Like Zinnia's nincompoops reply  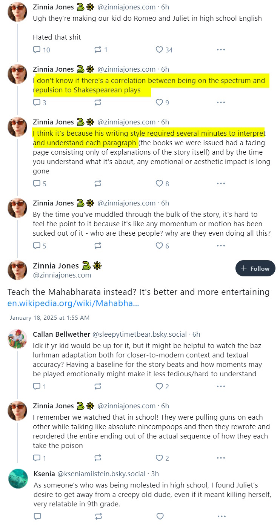pos(163,458)
